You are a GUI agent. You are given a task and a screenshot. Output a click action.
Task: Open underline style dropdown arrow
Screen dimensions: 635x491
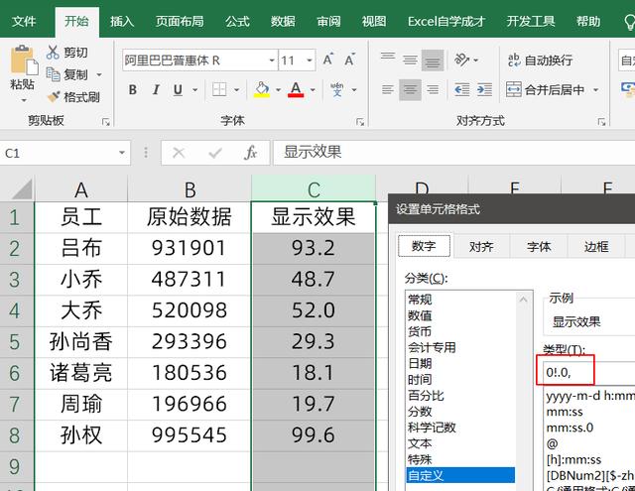(194, 89)
